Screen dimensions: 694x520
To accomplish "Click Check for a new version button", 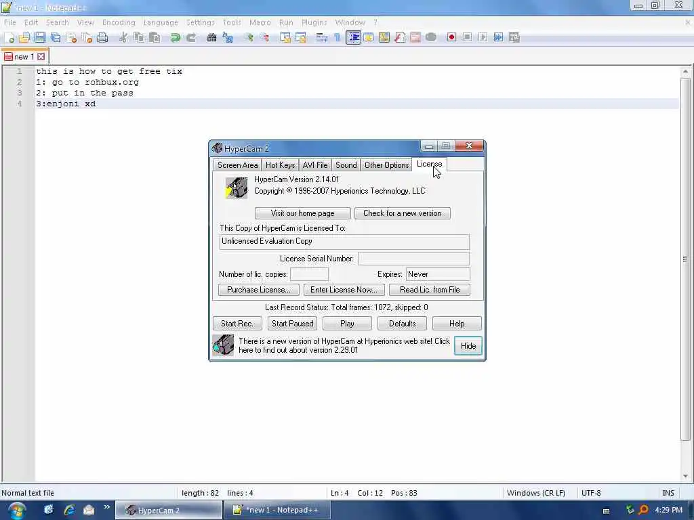I will pos(403,213).
